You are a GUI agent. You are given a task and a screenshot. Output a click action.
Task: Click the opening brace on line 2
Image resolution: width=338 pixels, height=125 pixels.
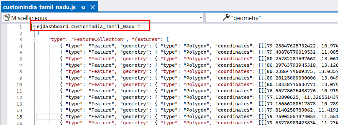pyautogui.click(x=38, y=33)
